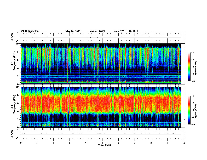Click the ch.2 spectrogram panel
Image resolution: width=207 pixels, height=160 pixels.
101,107
